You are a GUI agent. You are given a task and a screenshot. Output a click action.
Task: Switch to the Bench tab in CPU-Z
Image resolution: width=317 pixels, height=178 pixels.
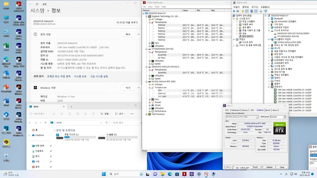(268, 110)
